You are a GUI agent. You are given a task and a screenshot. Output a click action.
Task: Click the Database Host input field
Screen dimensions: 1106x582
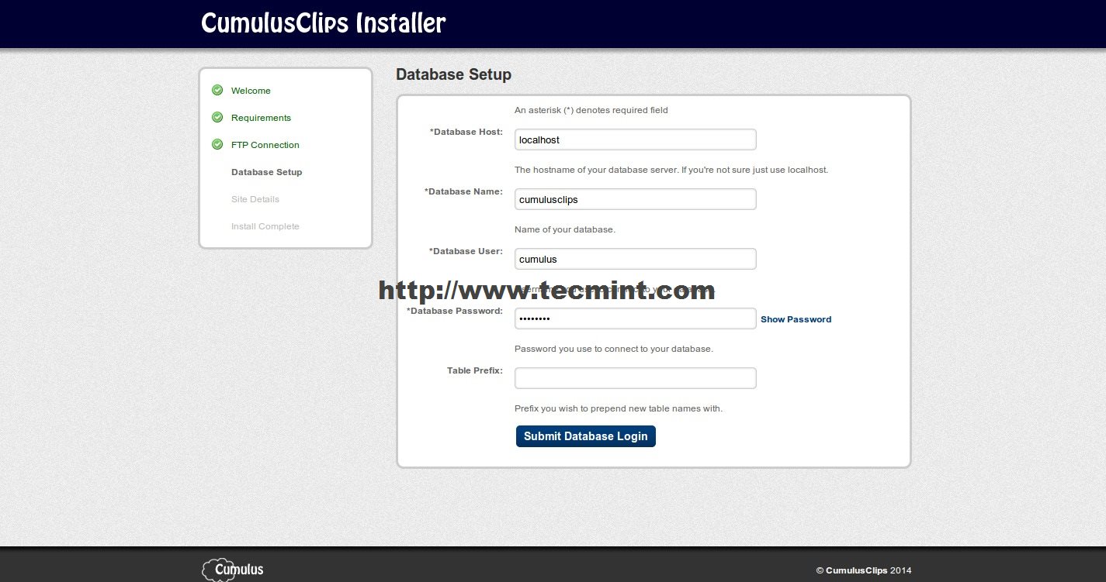[x=635, y=139]
